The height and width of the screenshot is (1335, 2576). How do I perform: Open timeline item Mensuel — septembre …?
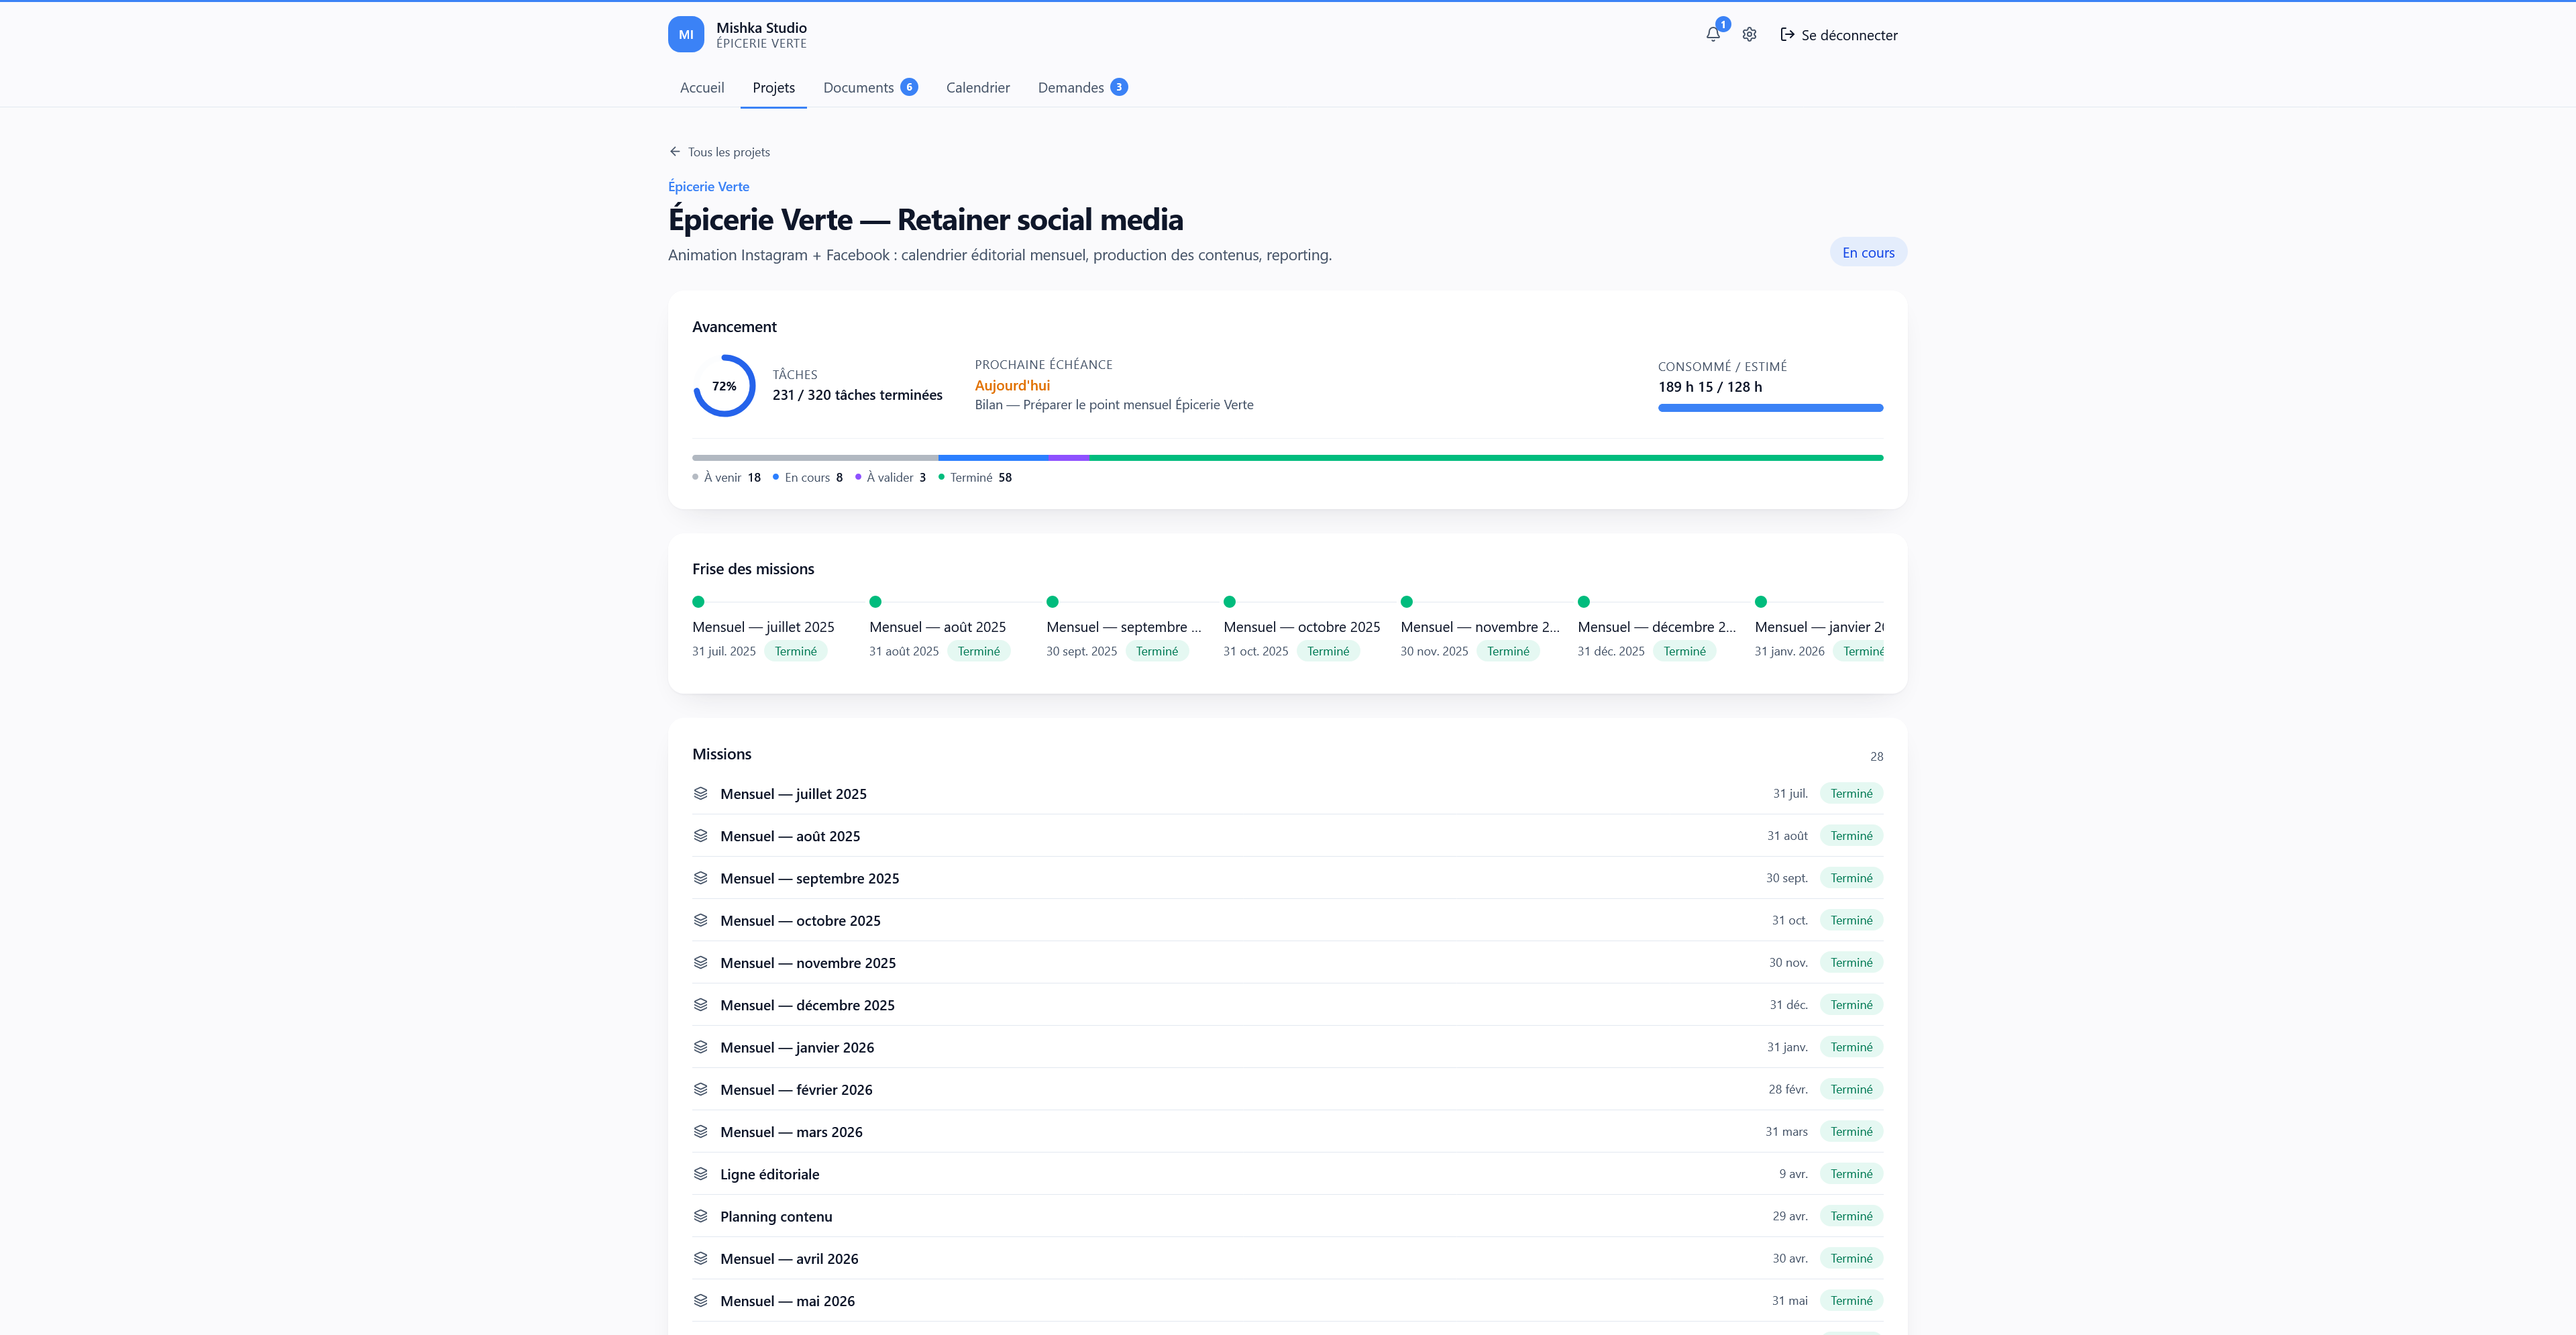(x=1124, y=627)
